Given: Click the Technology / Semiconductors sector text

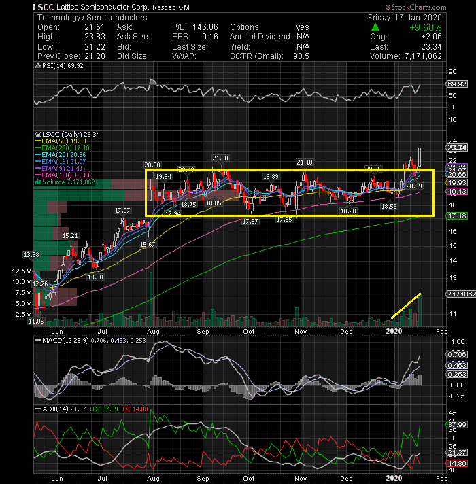Looking at the screenshot, I should pos(92,18).
